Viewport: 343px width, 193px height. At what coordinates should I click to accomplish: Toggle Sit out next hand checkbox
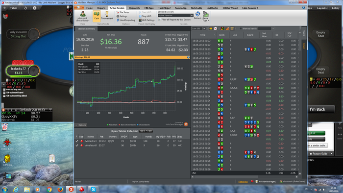click(4, 93)
